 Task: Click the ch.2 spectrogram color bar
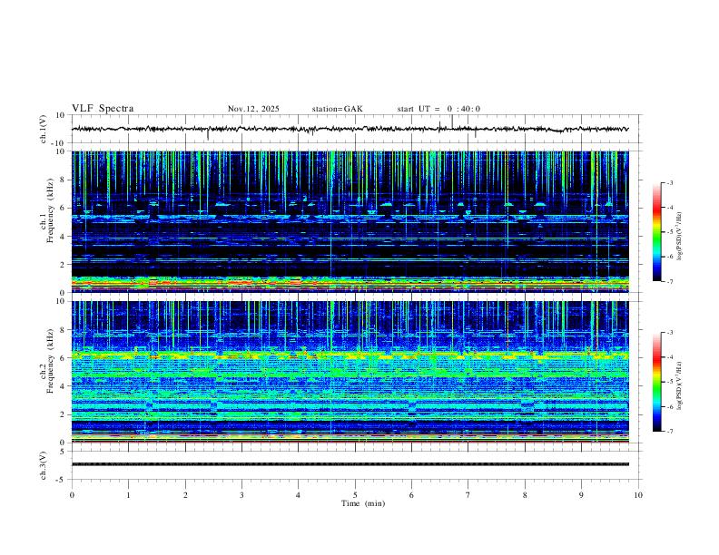(x=657, y=382)
